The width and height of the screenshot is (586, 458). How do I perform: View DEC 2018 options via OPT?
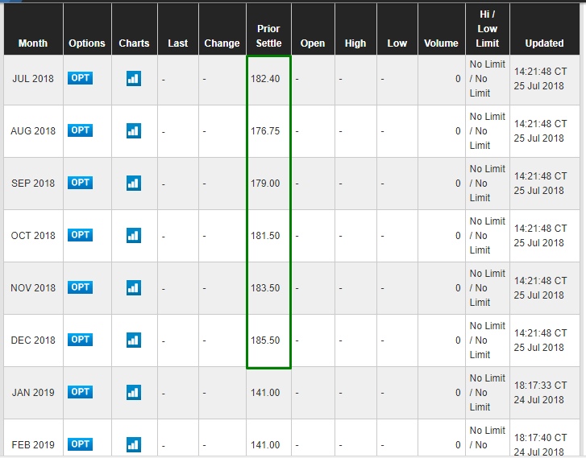pyautogui.click(x=80, y=340)
